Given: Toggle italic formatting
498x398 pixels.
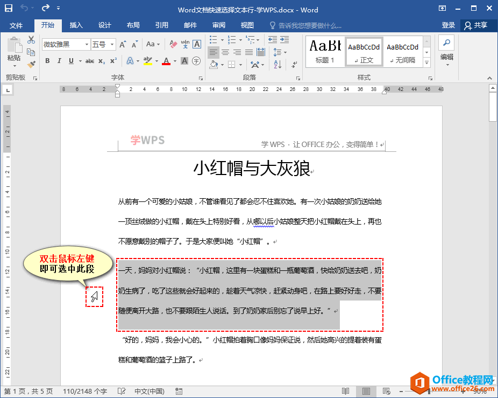Looking at the screenshot, I should (59, 61).
